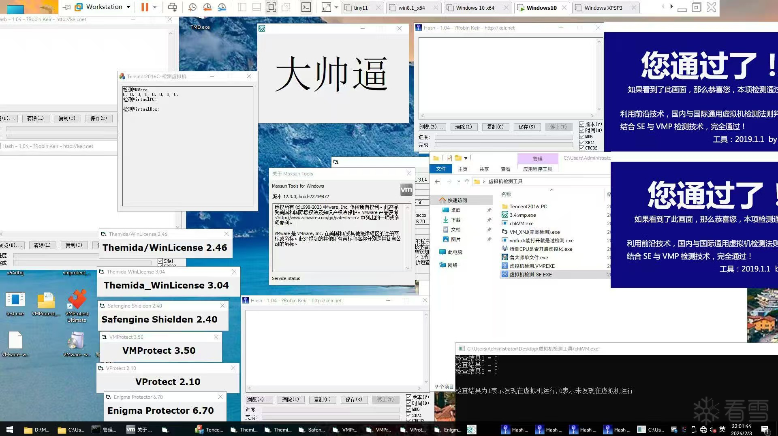Uncheck 时间(D) in top-right Hash window
This screenshot has width=778, height=436.
tap(582, 130)
